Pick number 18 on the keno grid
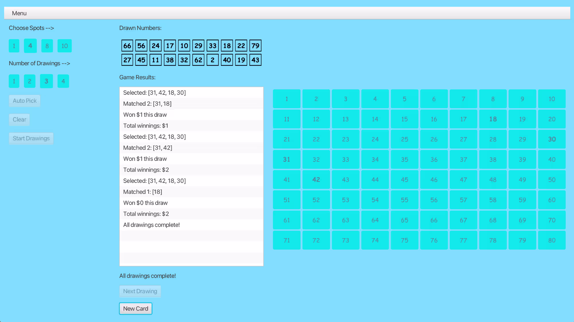Image resolution: width=574 pixels, height=322 pixels. click(x=492, y=119)
